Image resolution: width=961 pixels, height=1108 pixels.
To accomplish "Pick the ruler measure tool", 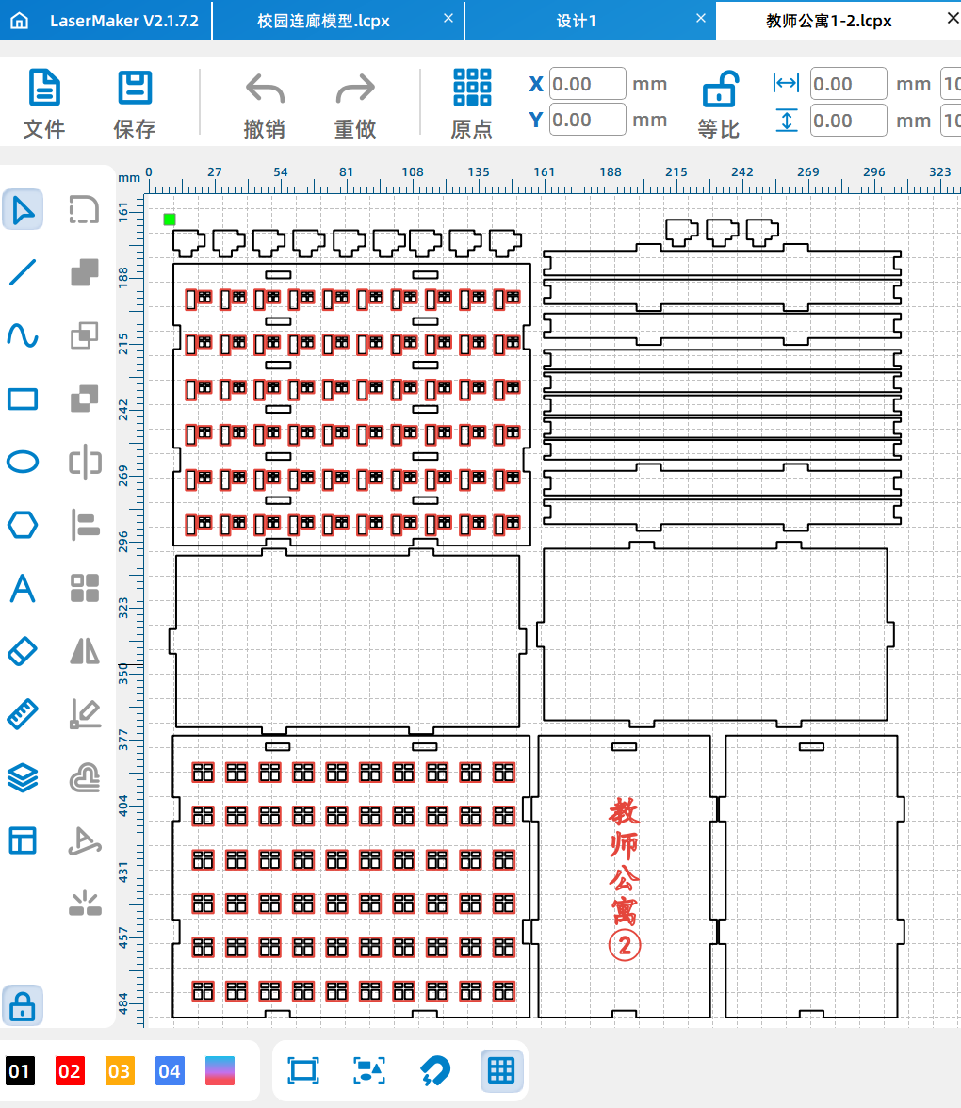I will (23, 714).
